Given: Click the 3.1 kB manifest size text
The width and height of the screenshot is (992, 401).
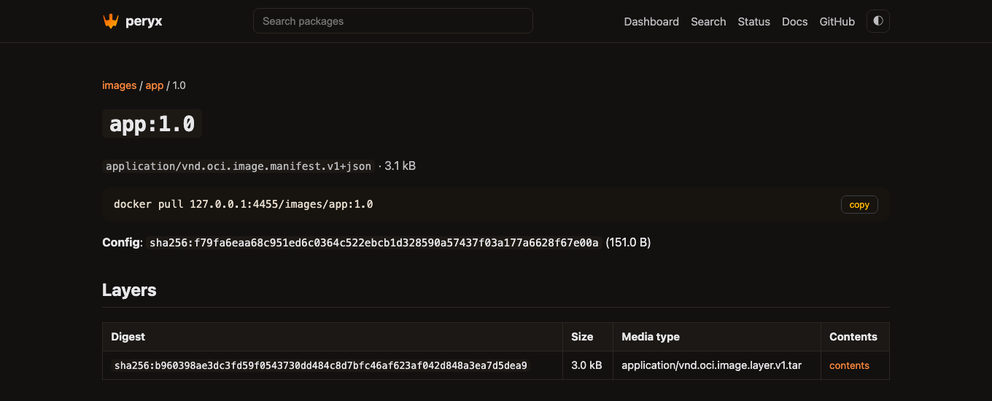Looking at the screenshot, I should [400, 166].
